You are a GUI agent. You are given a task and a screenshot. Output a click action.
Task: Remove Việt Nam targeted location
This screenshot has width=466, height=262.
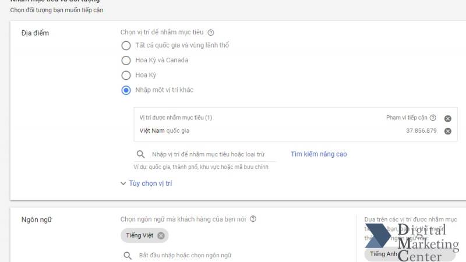(x=447, y=131)
